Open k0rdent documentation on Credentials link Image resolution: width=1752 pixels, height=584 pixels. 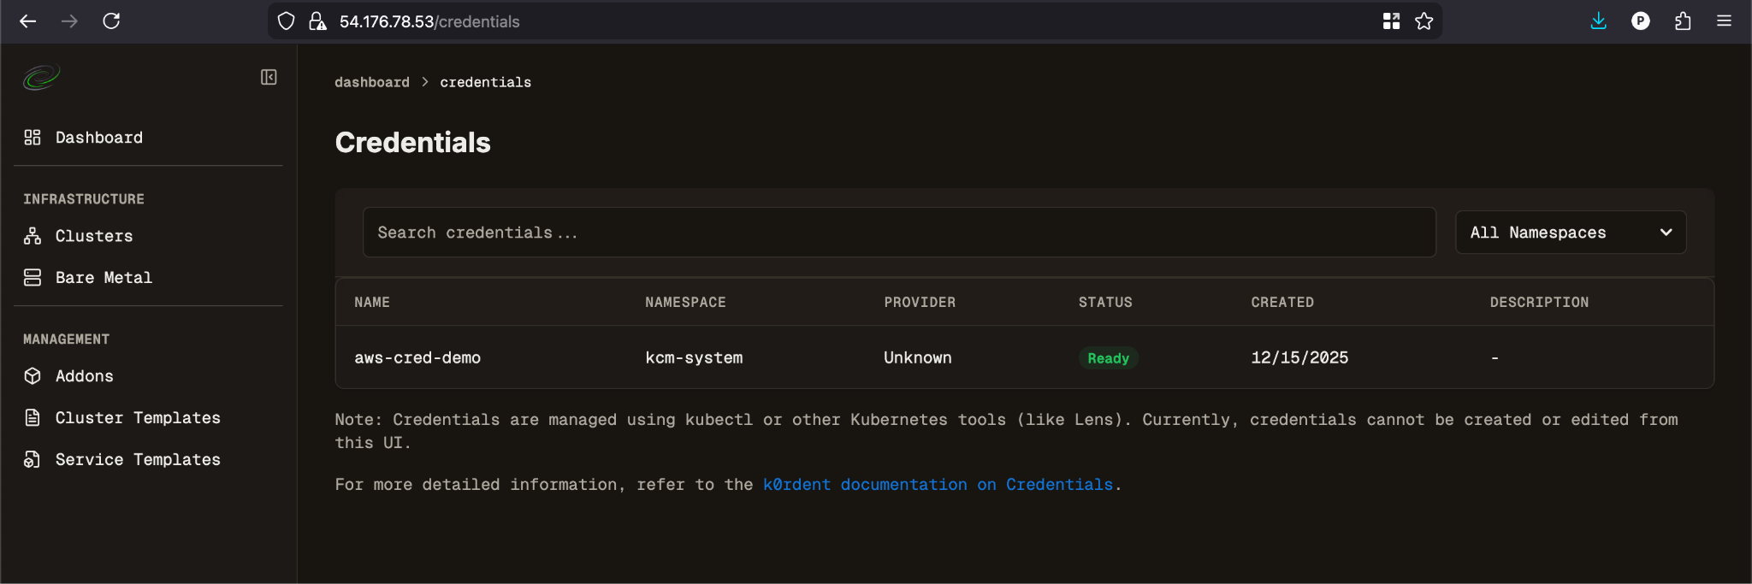pyautogui.click(x=938, y=485)
